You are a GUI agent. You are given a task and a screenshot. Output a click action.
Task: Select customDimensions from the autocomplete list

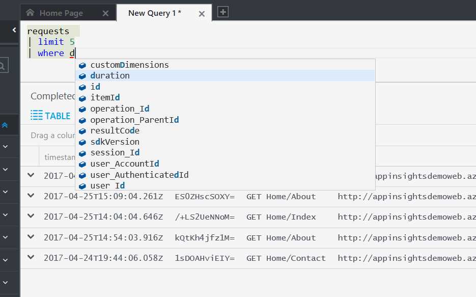[x=129, y=65]
